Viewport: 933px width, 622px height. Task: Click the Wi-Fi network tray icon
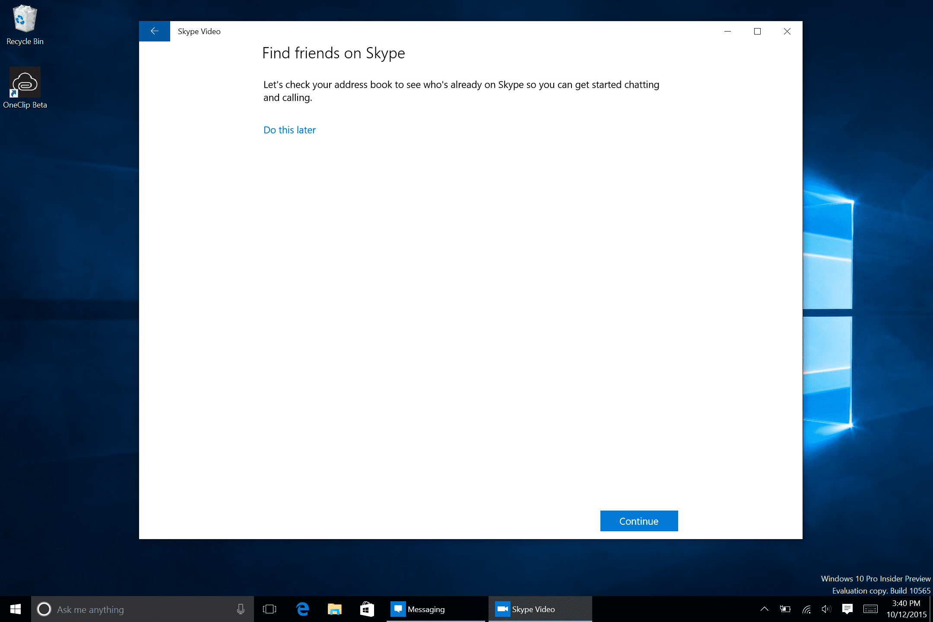pyautogui.click(x=806, y=609)
